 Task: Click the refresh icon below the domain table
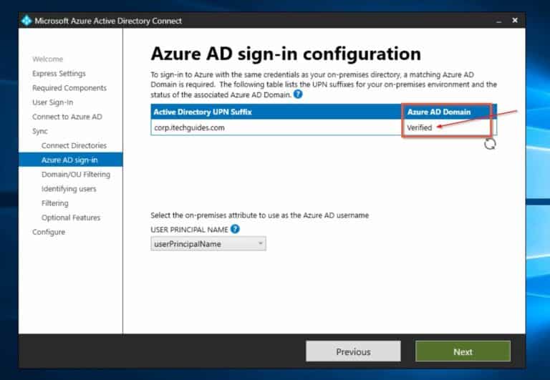click(490, 144)
